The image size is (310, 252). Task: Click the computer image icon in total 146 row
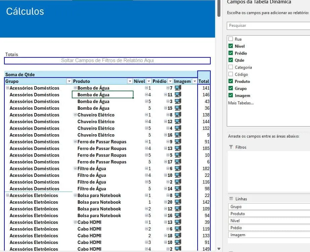(178, 95)
